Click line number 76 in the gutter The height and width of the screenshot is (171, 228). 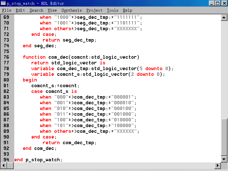[x=6, y=57]
